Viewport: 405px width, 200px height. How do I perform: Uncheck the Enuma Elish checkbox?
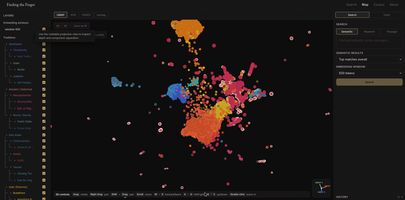pos(44,101)
